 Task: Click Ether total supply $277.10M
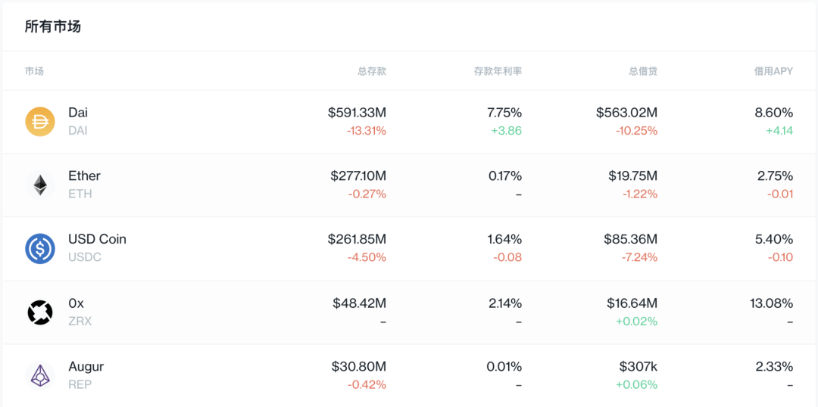click(358, 176)
